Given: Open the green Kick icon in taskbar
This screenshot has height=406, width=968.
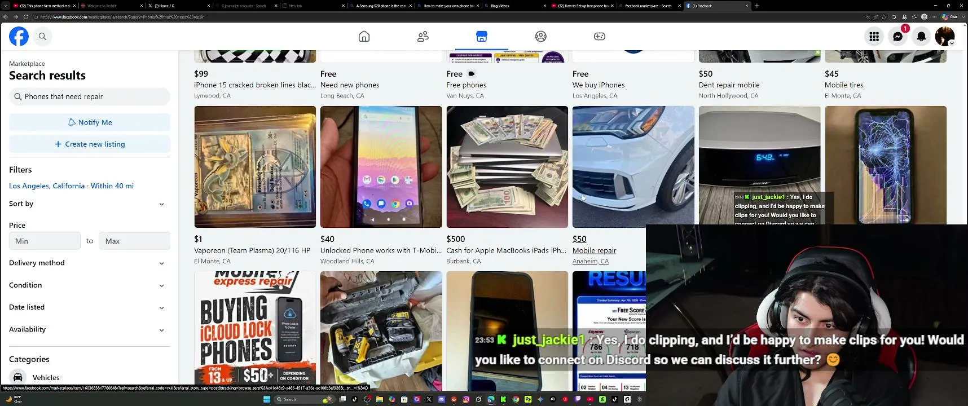Looking at the screenshot, I should coord(503,399).
